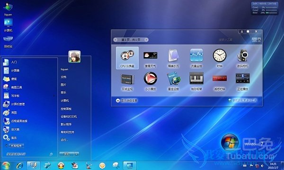Open 计算机 (Computer) in Start menu right pane
Image resolution: width=284 pixels, height=170 pixels.
click(65, 101)
